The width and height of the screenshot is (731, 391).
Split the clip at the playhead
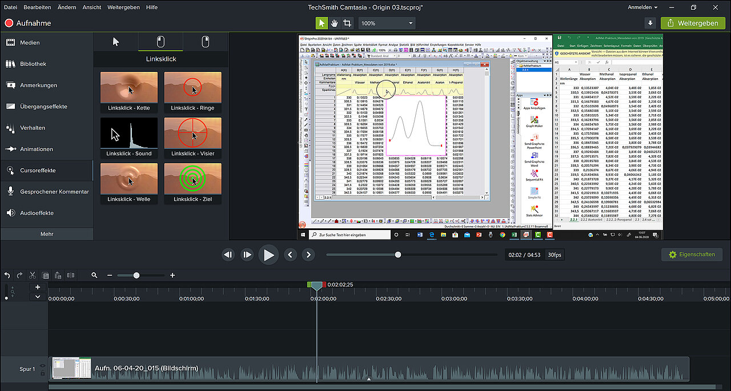[71, 275]
